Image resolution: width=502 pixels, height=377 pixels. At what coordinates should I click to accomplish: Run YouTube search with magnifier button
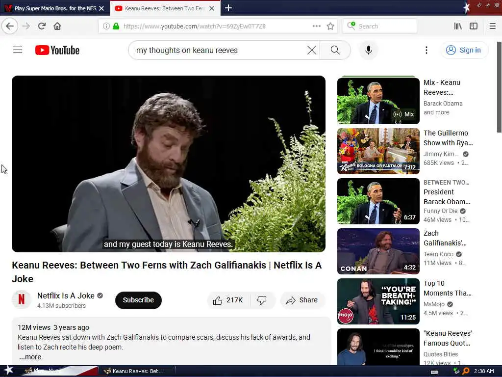[335, 50]
